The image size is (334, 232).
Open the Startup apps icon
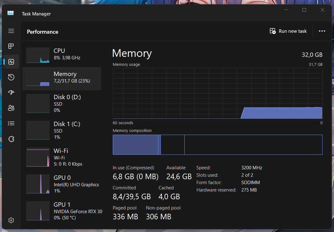pos(11,93)
